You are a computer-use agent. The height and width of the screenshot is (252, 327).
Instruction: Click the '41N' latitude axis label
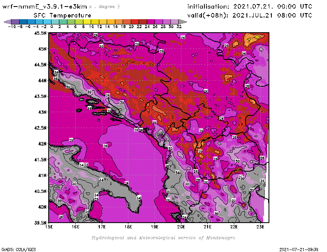[42, 175]
